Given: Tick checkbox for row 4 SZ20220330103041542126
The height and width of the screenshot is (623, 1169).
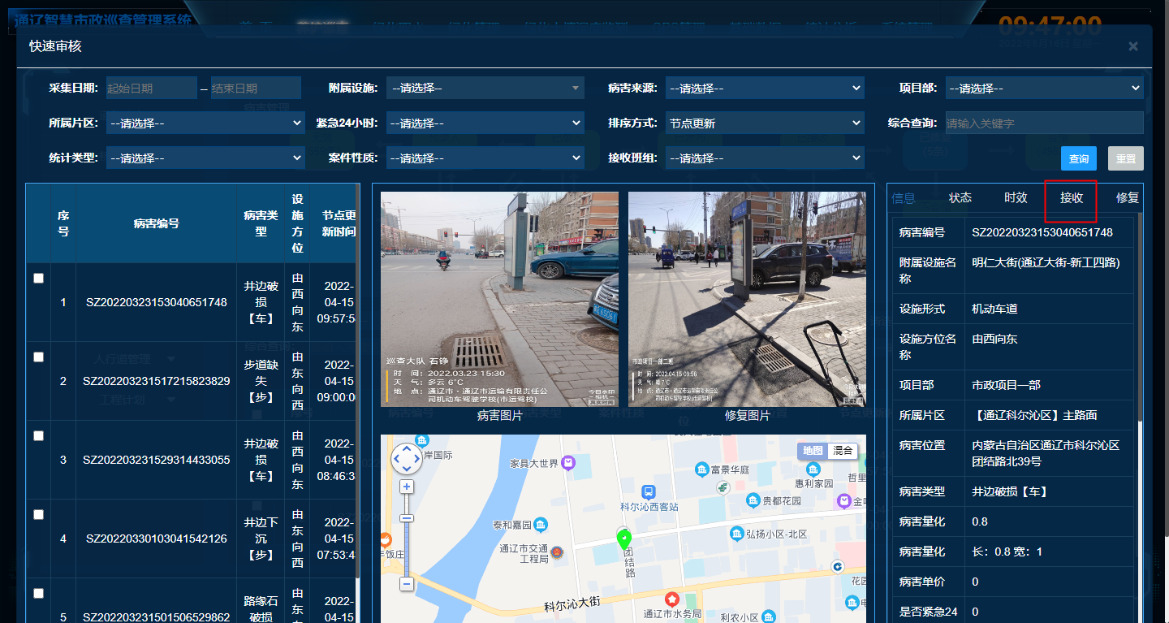Looking at the screenshot, I should 38,514.
